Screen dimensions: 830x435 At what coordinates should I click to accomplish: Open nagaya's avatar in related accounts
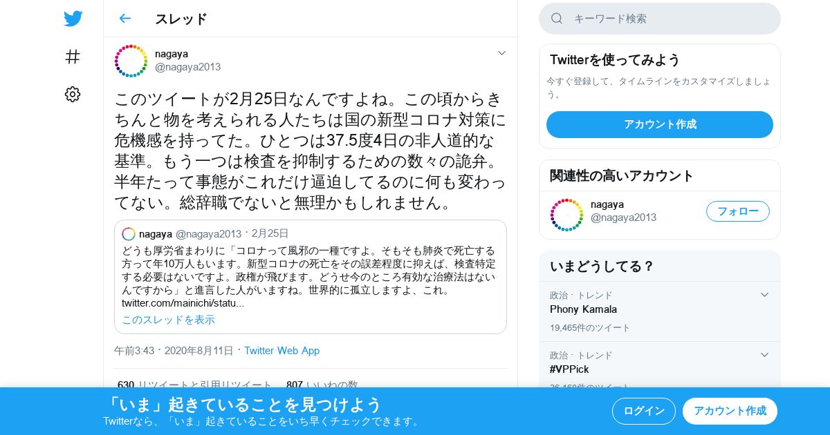click(x=567, y=215)
